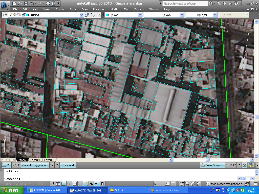Open the Vertical Exaggeration 1x dropdown arrow

57,165
